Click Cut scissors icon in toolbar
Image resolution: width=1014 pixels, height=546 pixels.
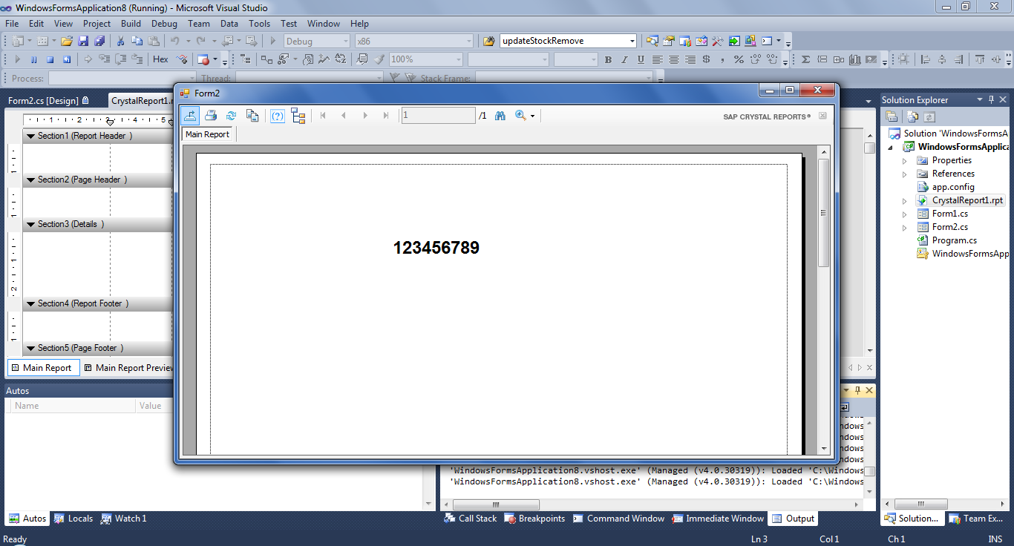pos(122,41)
